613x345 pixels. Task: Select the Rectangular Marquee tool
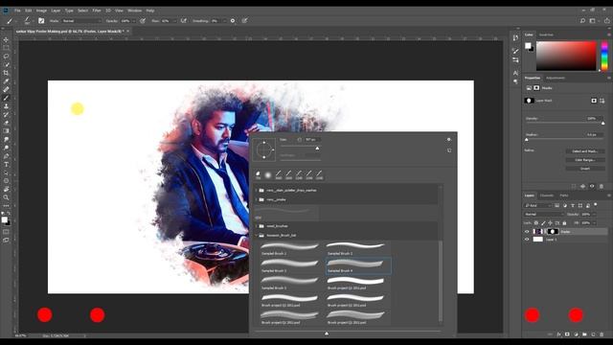[6, 48]
